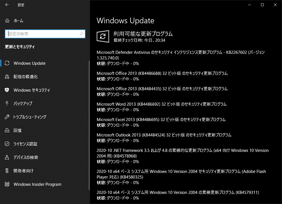This screenshot has width=282, height=204.
Task: Click the back arrow icon
Action: pos(7,5)
